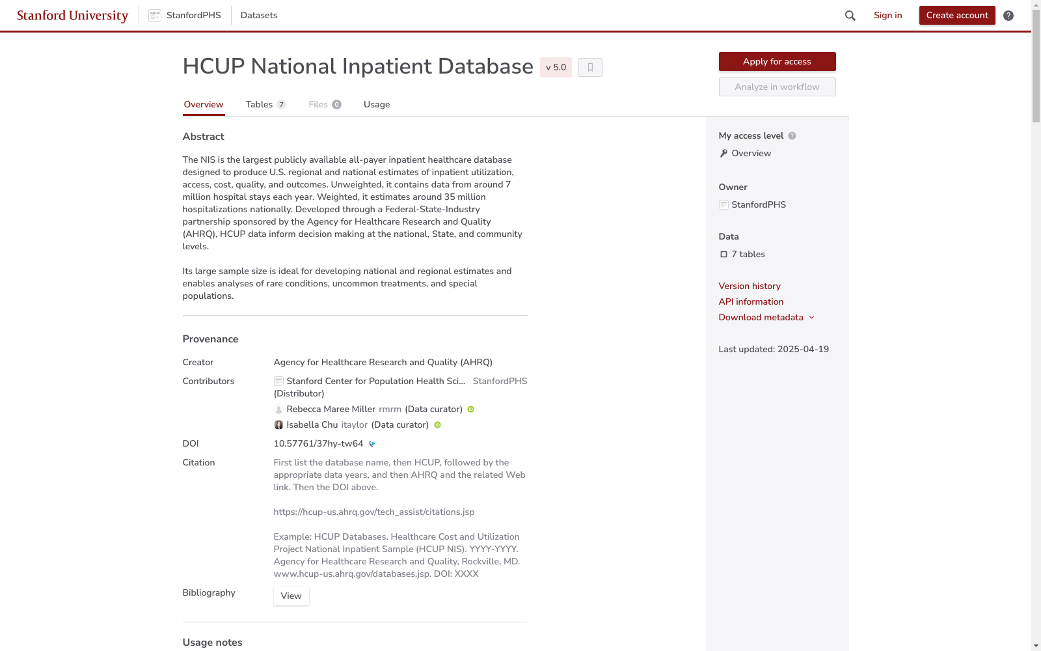Open the Version history link
This screenshot has width=1041, height=651.
pos(750,286)
